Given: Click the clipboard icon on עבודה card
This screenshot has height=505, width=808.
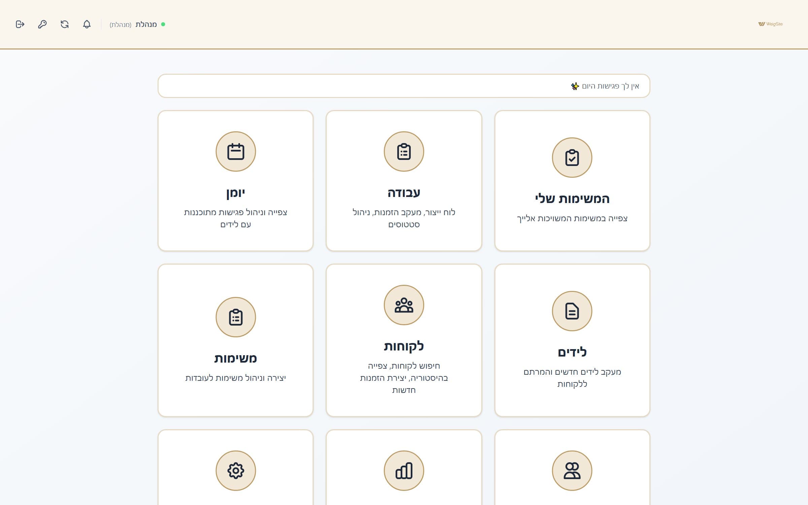Looking at the screenshot, I should tap(404, 151).
